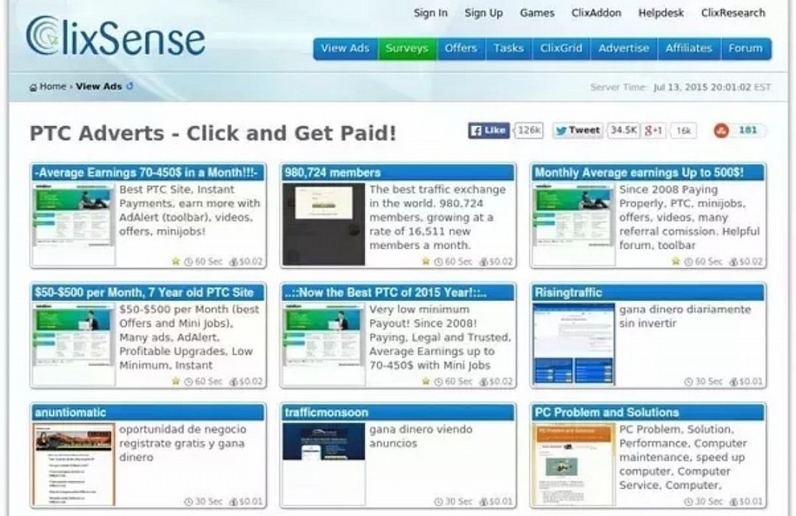Click the Home icon in breadcrumb

33,87
